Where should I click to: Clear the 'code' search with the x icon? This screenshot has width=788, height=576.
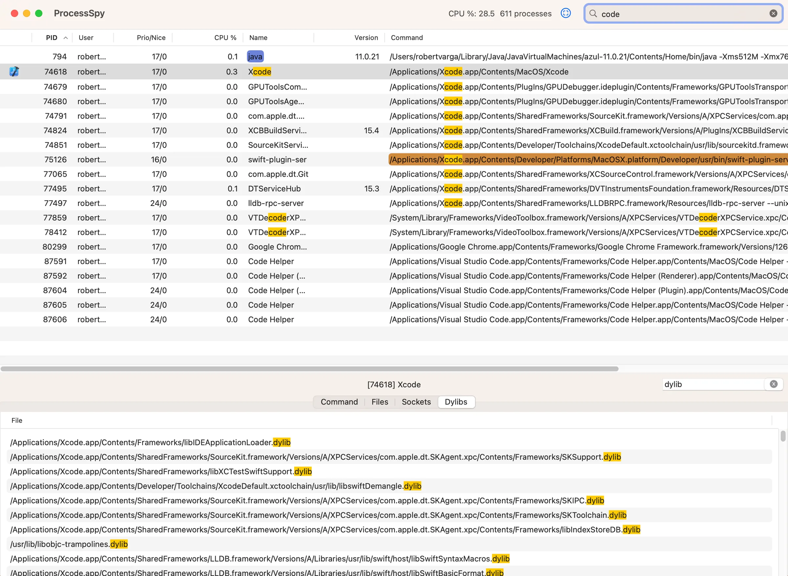(773, 13)
